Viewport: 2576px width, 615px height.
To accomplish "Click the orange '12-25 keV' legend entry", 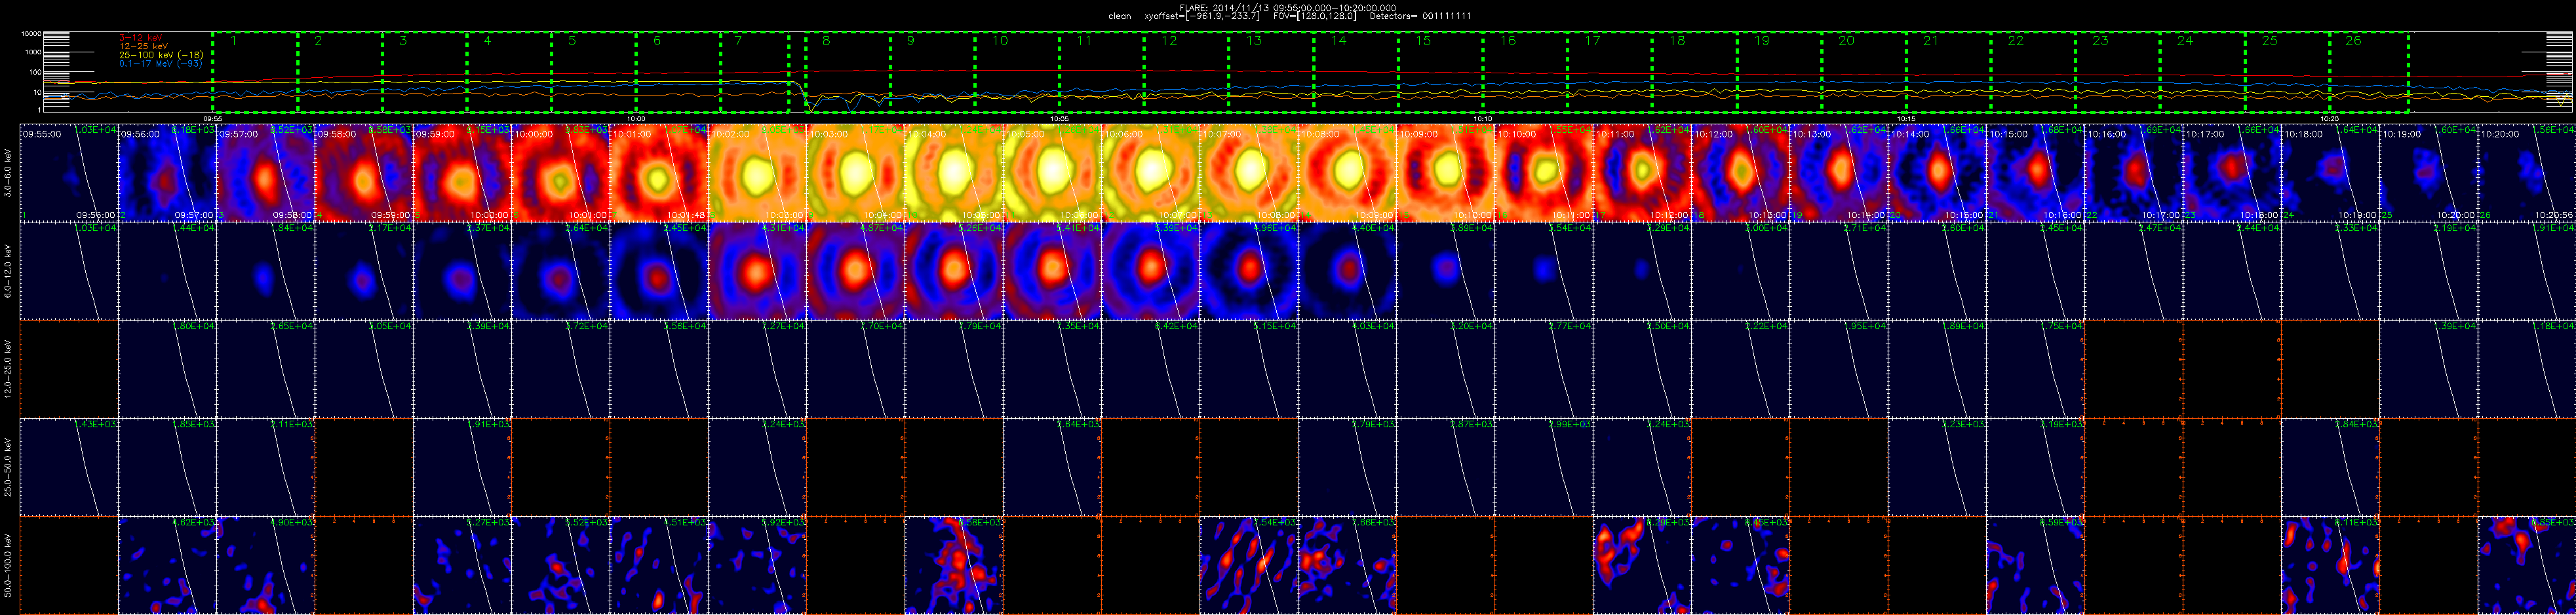I will click(143, 46).
